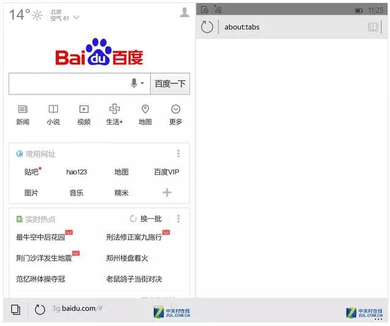390x326 pixels.
Task: Open the 糯米 link
Action: [121, 193]
